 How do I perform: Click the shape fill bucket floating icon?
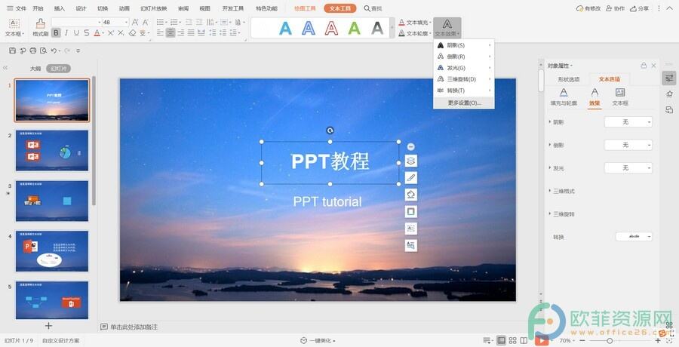(x=411, y=195)
